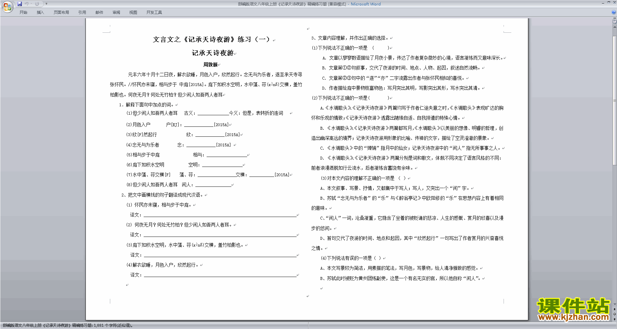
Task: Click the blank after 欣：
Action: (210, 134)
